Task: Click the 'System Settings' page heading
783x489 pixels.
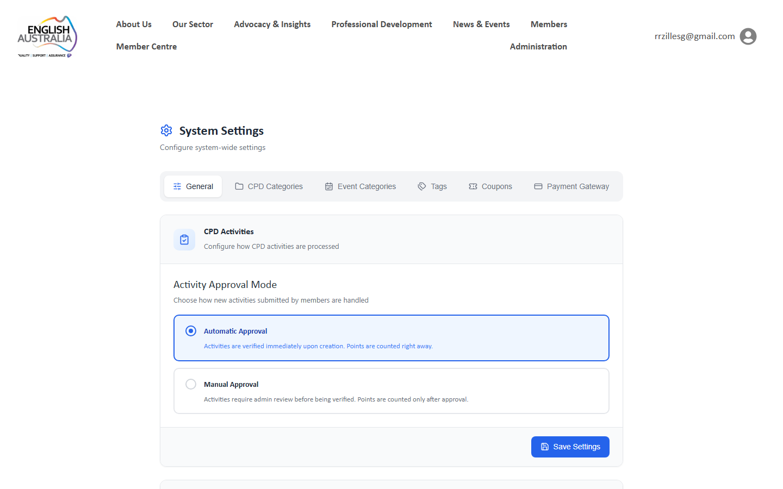Action: click(221, 131)
